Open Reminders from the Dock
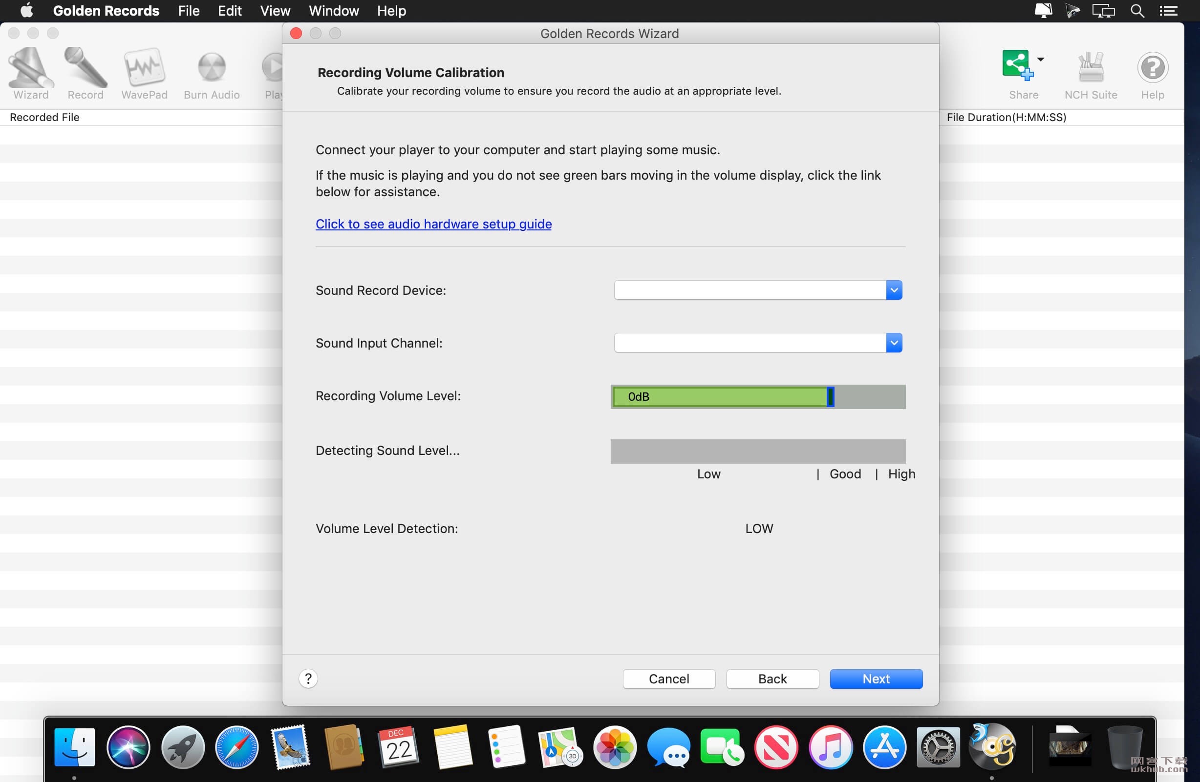This screenshot has width=1200, height=782. pyautogui.click(x=507, y=747)
